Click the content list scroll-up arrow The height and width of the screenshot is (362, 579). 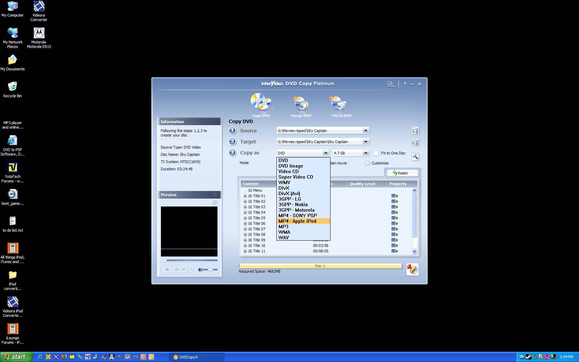414,190
